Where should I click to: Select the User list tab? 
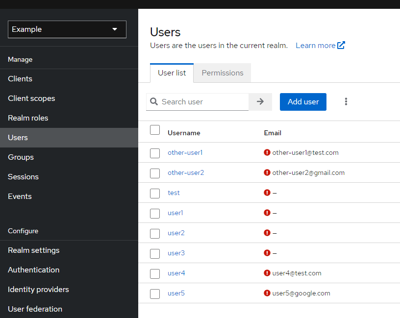point(172,73)
